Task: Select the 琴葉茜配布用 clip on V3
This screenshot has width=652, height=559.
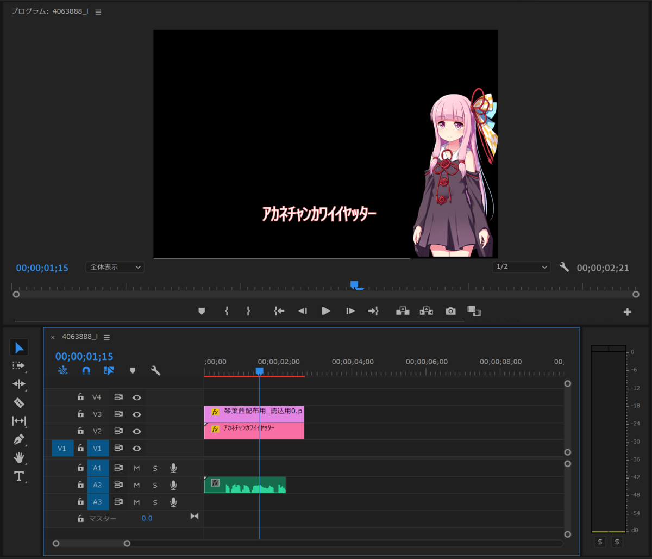Action: (x=254, y=414)
